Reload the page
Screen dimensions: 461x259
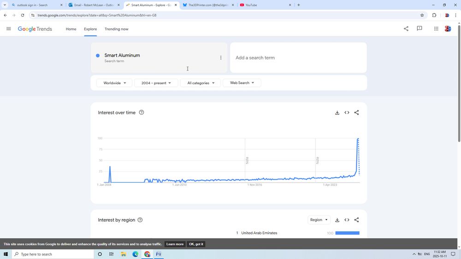click(x=22, y=15)
